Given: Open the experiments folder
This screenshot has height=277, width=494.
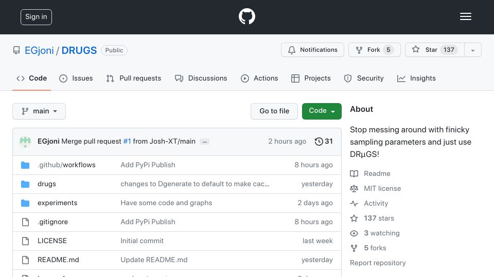Looking at the screenshot, I should (57, 203).
